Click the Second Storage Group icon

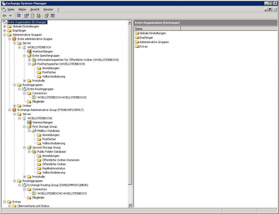tap(29, 148)
